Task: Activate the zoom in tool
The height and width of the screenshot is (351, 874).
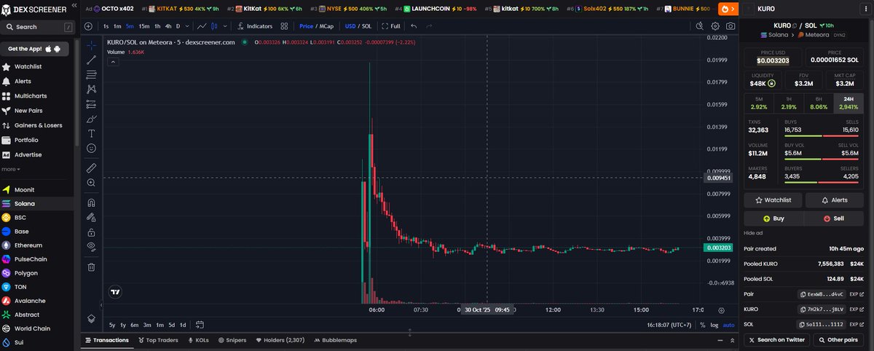Action: 91,183
